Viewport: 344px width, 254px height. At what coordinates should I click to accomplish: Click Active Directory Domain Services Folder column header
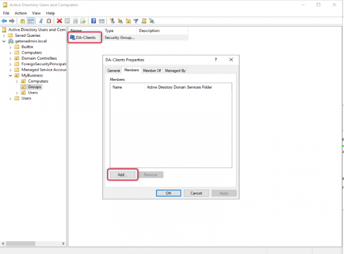(x=188, y=87)
